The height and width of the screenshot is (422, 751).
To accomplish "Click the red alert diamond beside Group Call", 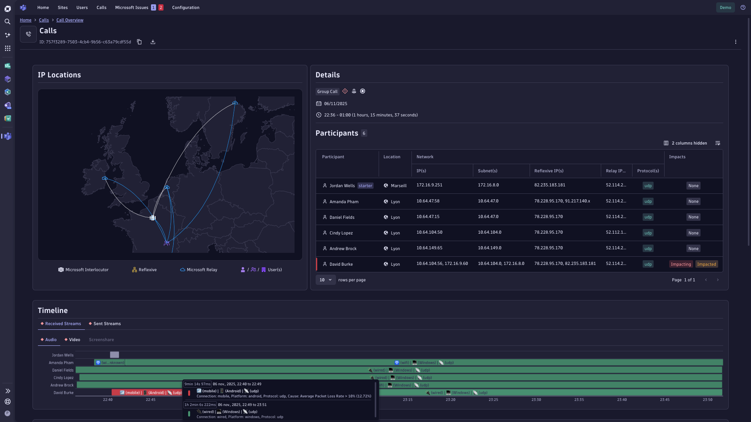I will (345, 91).
